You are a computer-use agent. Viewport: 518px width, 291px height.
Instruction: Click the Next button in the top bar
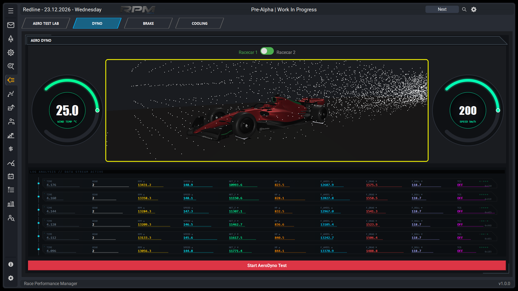442,9
